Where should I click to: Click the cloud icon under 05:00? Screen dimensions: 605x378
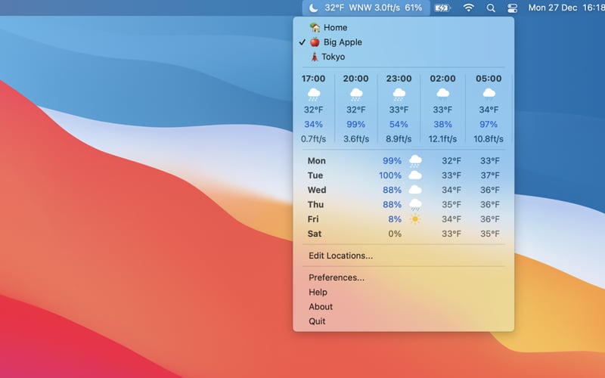[489, 94]
